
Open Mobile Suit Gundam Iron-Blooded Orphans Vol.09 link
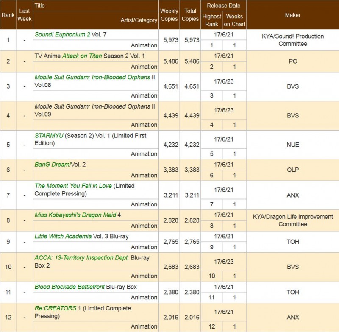point(92,106)
